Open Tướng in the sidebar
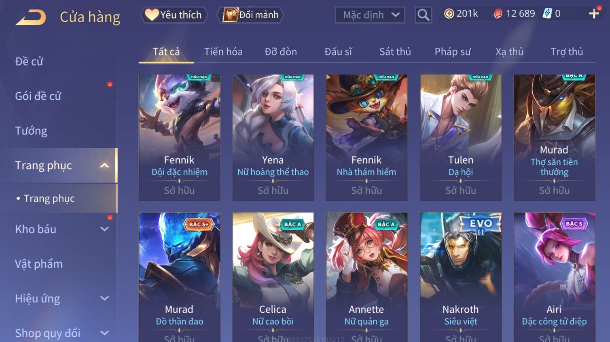Image resolution: width=610 pixels, height=342 pixels. [31, 131]
